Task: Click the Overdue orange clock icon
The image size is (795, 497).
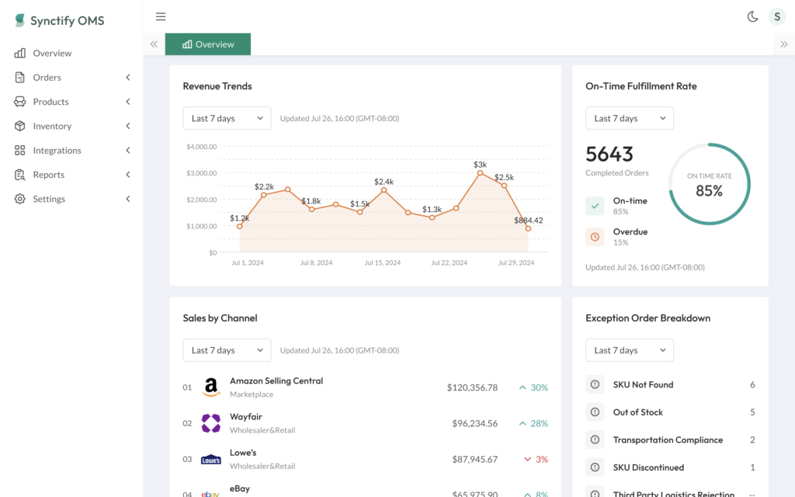Action: [x=595, y=237]
